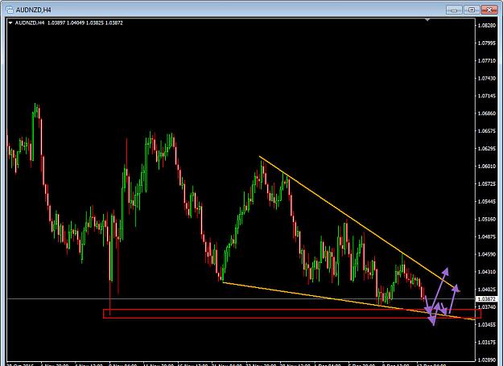The height and width of the screenshot is (366, 503).
Task: Close the AUDNZD,H4 chart window
Action: point(489,10)
